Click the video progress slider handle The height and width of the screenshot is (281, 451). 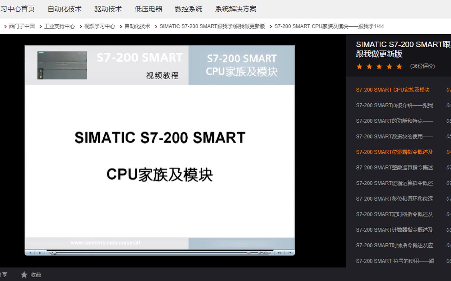(54, 253)
